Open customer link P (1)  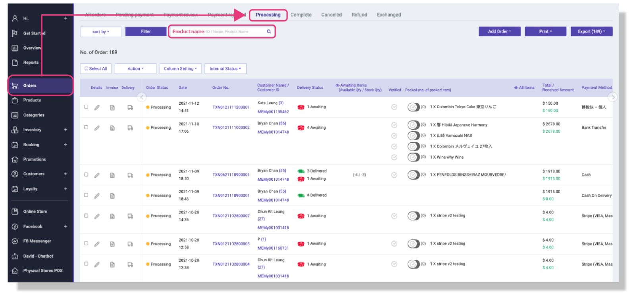coord(262,239)
